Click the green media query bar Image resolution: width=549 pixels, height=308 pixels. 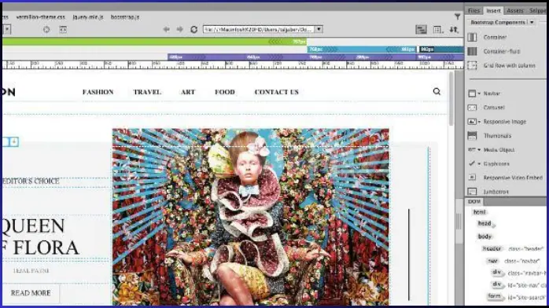point(155,42)
